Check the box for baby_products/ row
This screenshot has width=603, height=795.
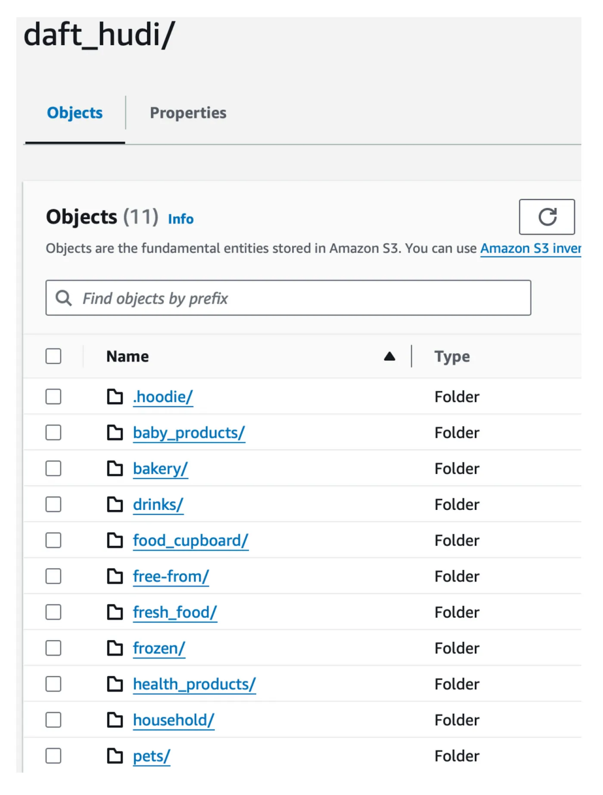54,433
